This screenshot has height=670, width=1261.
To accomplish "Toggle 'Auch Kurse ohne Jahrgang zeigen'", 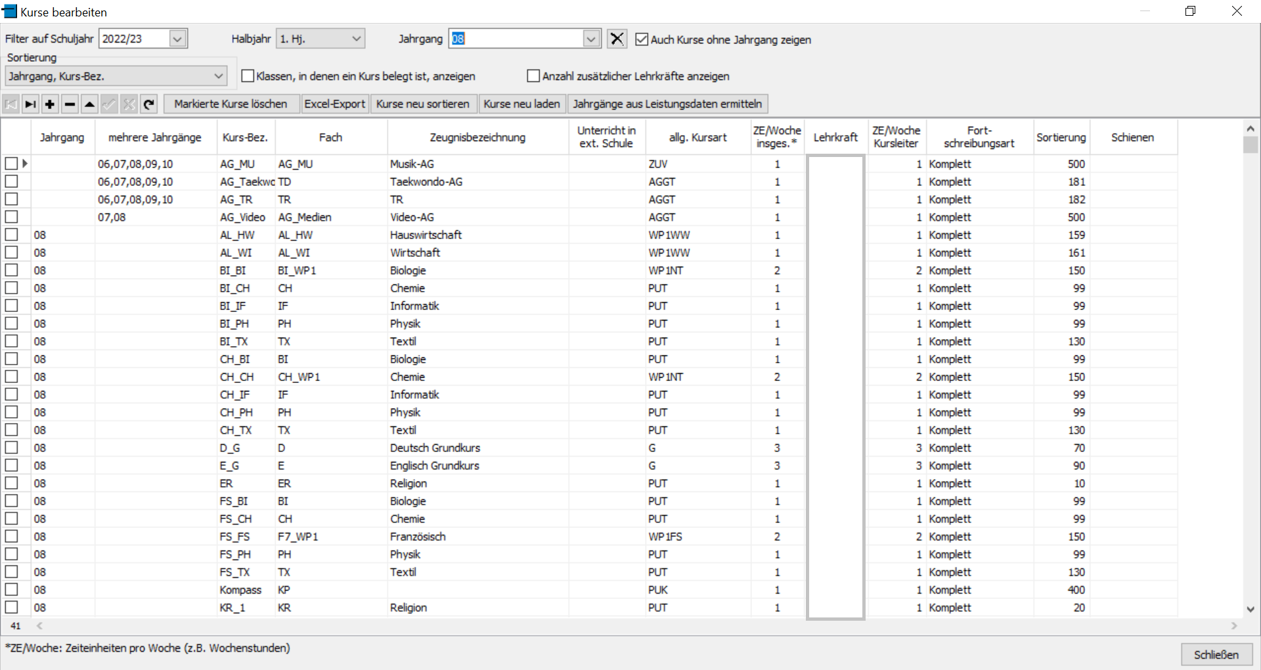I will [x=642, y=39].
